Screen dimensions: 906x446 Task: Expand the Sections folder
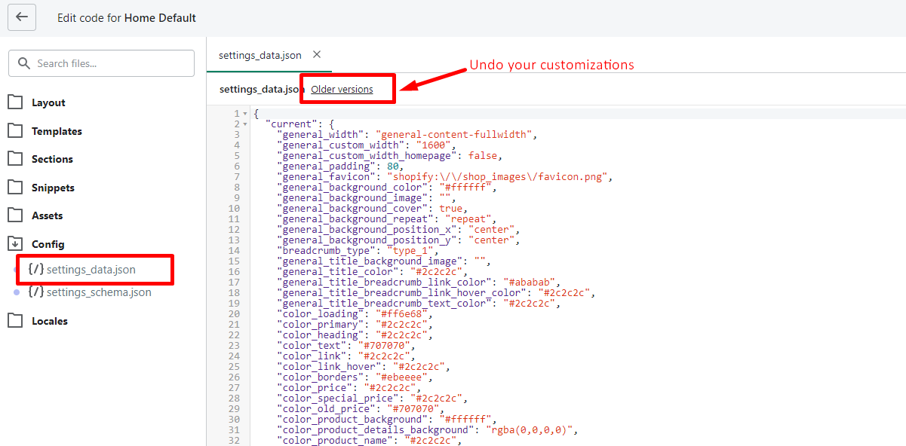52,159
